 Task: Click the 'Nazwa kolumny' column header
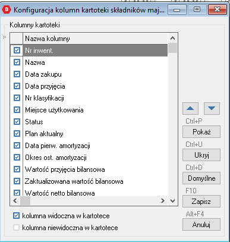tap(95, 39)
